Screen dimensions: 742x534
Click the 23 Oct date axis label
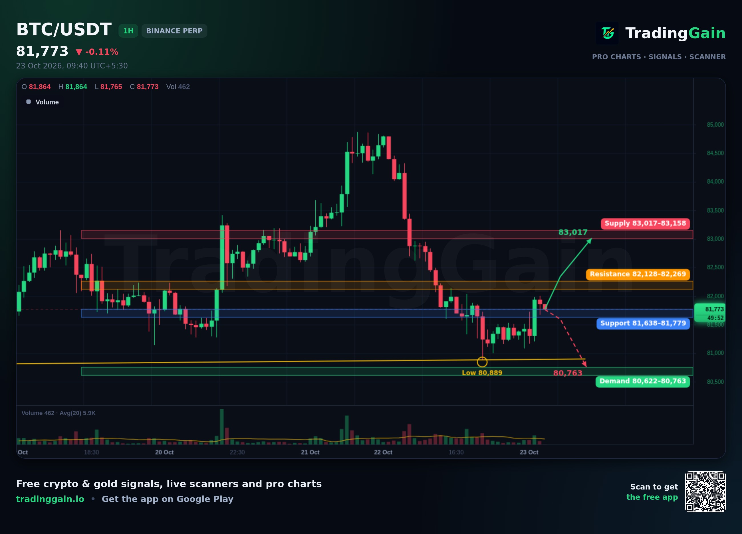pyautogui.click(x=529, y=452)
